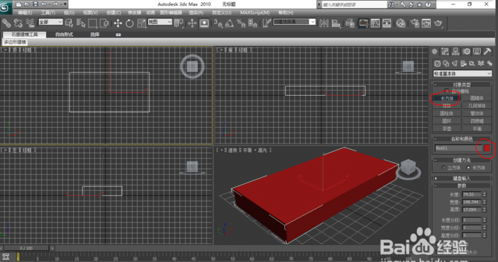
Task: Click the 平面 object type button
Action: (x=477, y=129)
